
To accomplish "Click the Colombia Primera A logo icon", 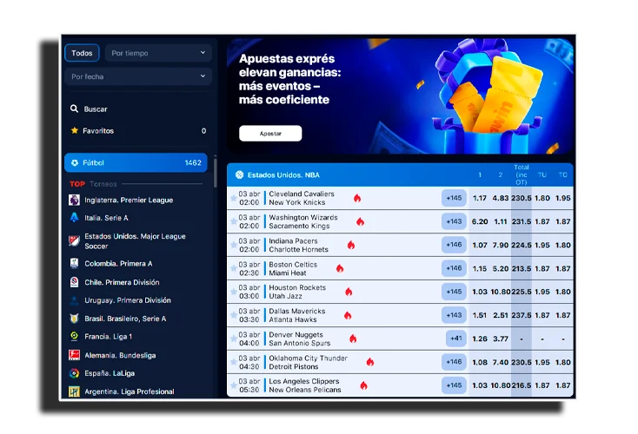I will tap(74, 263).
